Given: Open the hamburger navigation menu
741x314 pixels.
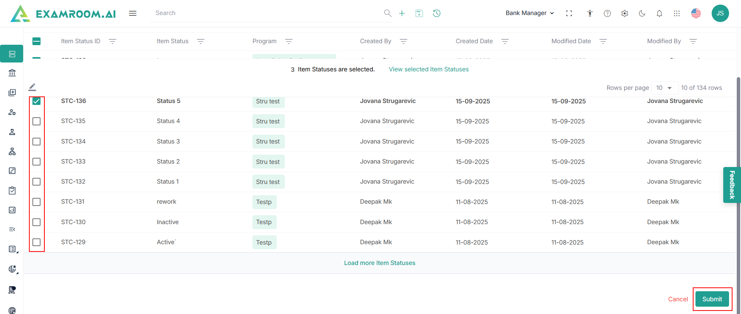Looking at the screenshot, I should coord(133,13).
